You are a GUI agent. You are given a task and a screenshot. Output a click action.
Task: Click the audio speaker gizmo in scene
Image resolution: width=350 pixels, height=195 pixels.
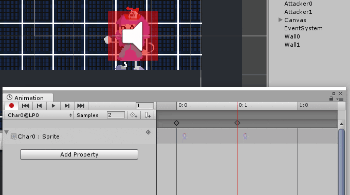click(x=133, y=36)
